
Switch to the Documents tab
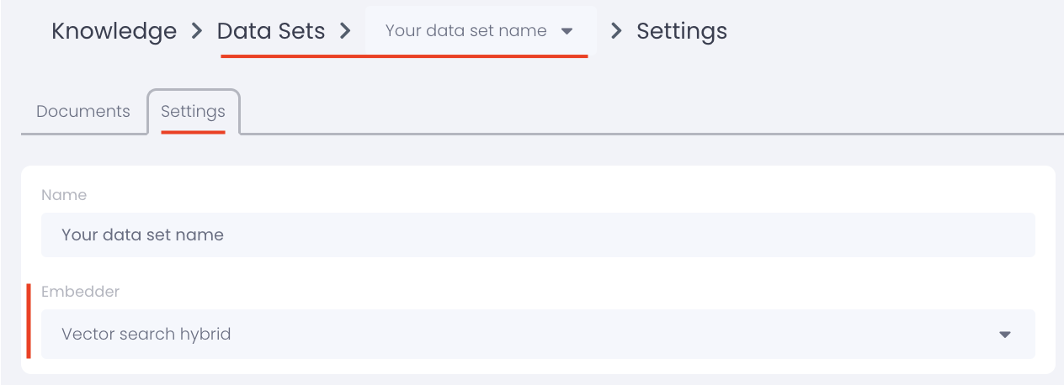tap(83, 111)
